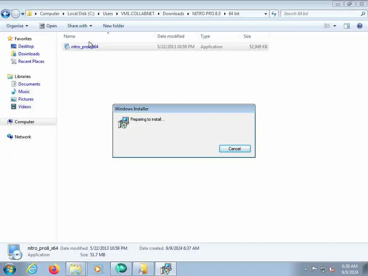Click the Cancel button in Windows Installer
368x276 pixels.
pyautogui.click(x=235, y=148)
